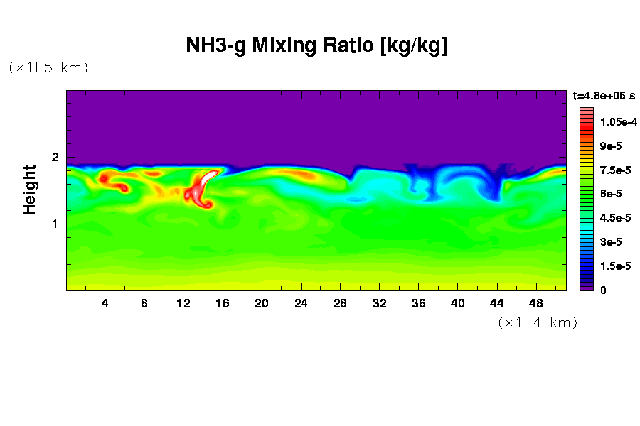Click the pink top segment of colorbar
This screenshot has width=640, height=426.
pyautogui.click(x=587, y=111)
